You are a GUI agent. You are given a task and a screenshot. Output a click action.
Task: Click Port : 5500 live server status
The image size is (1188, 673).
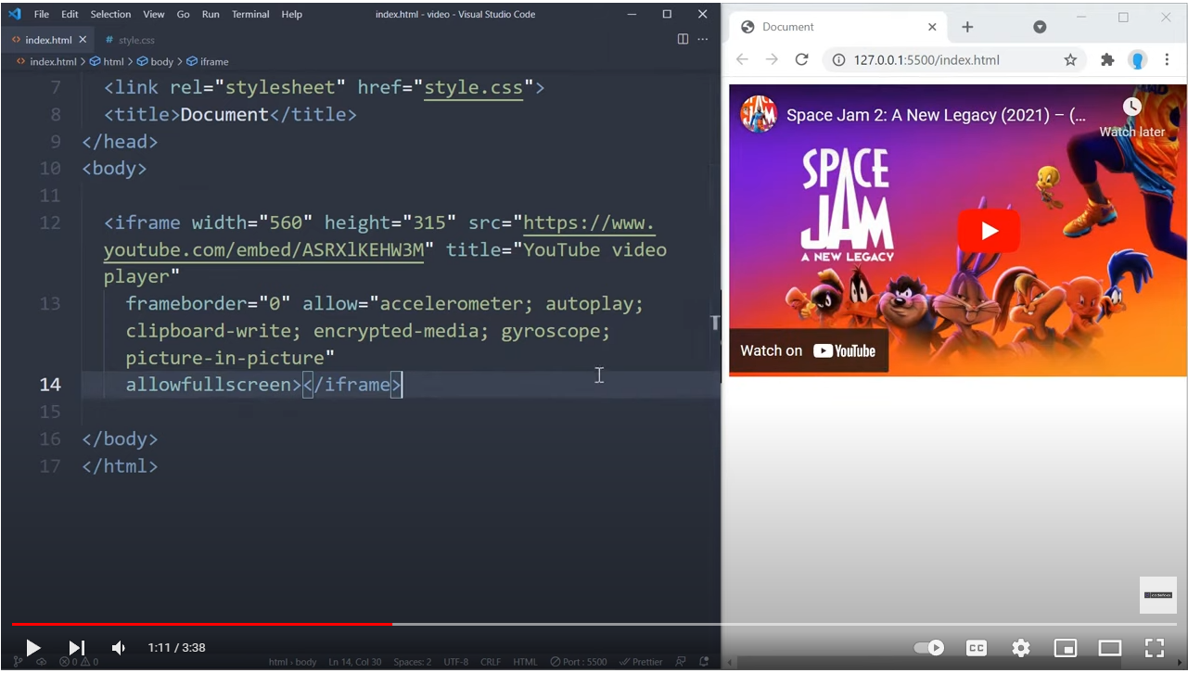pyautogui.click(x=579, y=662)
